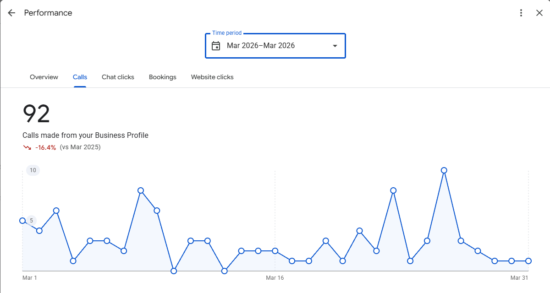Click the Mar 31 x-axis label
This screenshot has width=550, height=293.
[519, 278]
